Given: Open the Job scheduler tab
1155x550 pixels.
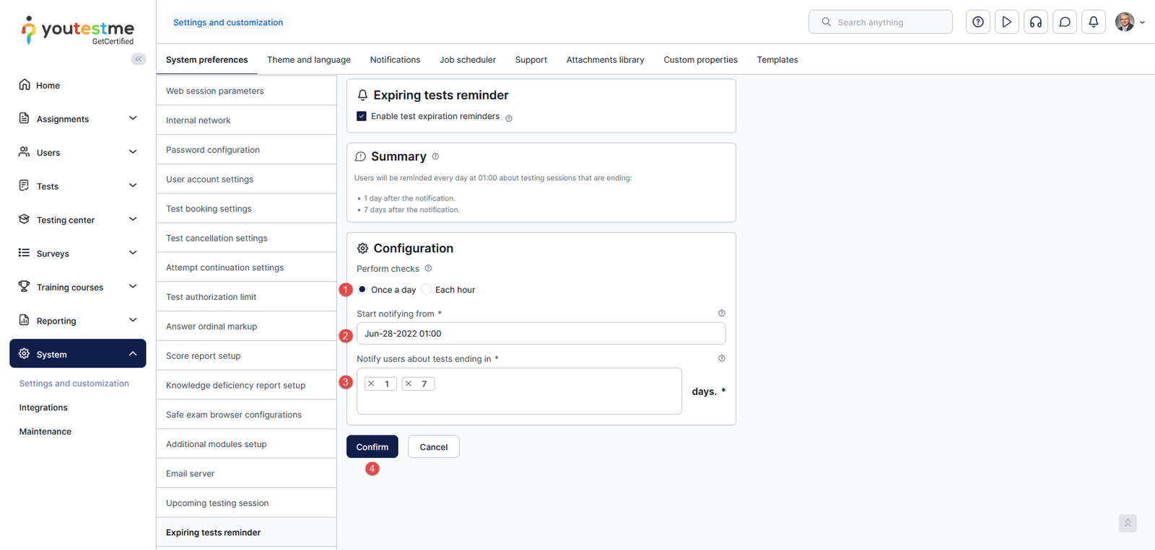Looking at the screenshot, I should (x=467, y=60).
